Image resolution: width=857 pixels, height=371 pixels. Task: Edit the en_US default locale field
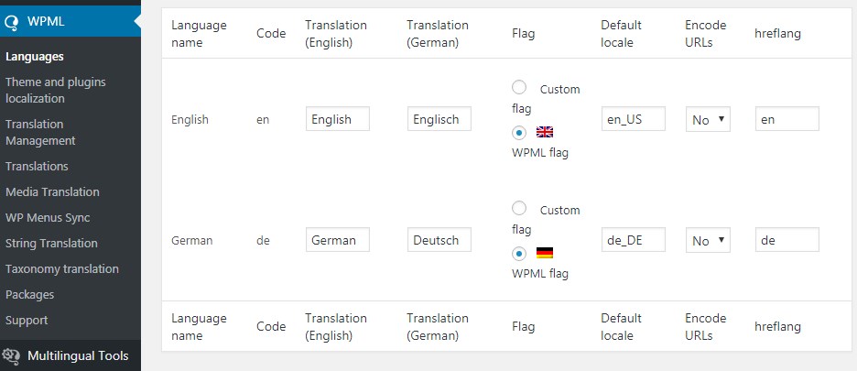pyautogui.click(x=633, y=119)
